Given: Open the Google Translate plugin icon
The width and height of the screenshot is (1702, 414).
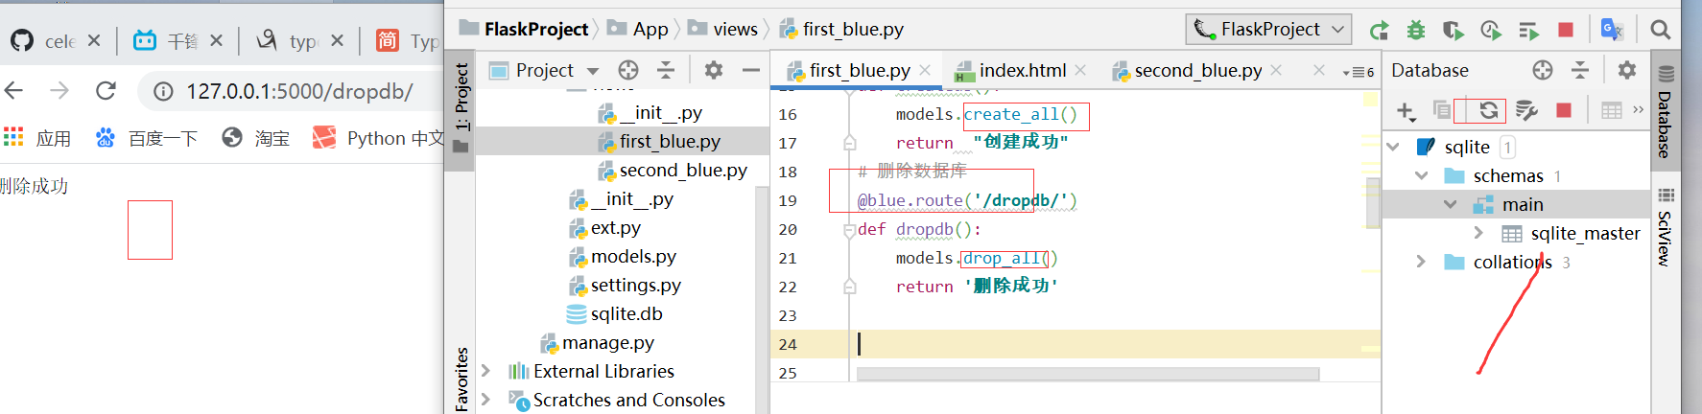Looking at the screenshot, I should click(1613, 30).
